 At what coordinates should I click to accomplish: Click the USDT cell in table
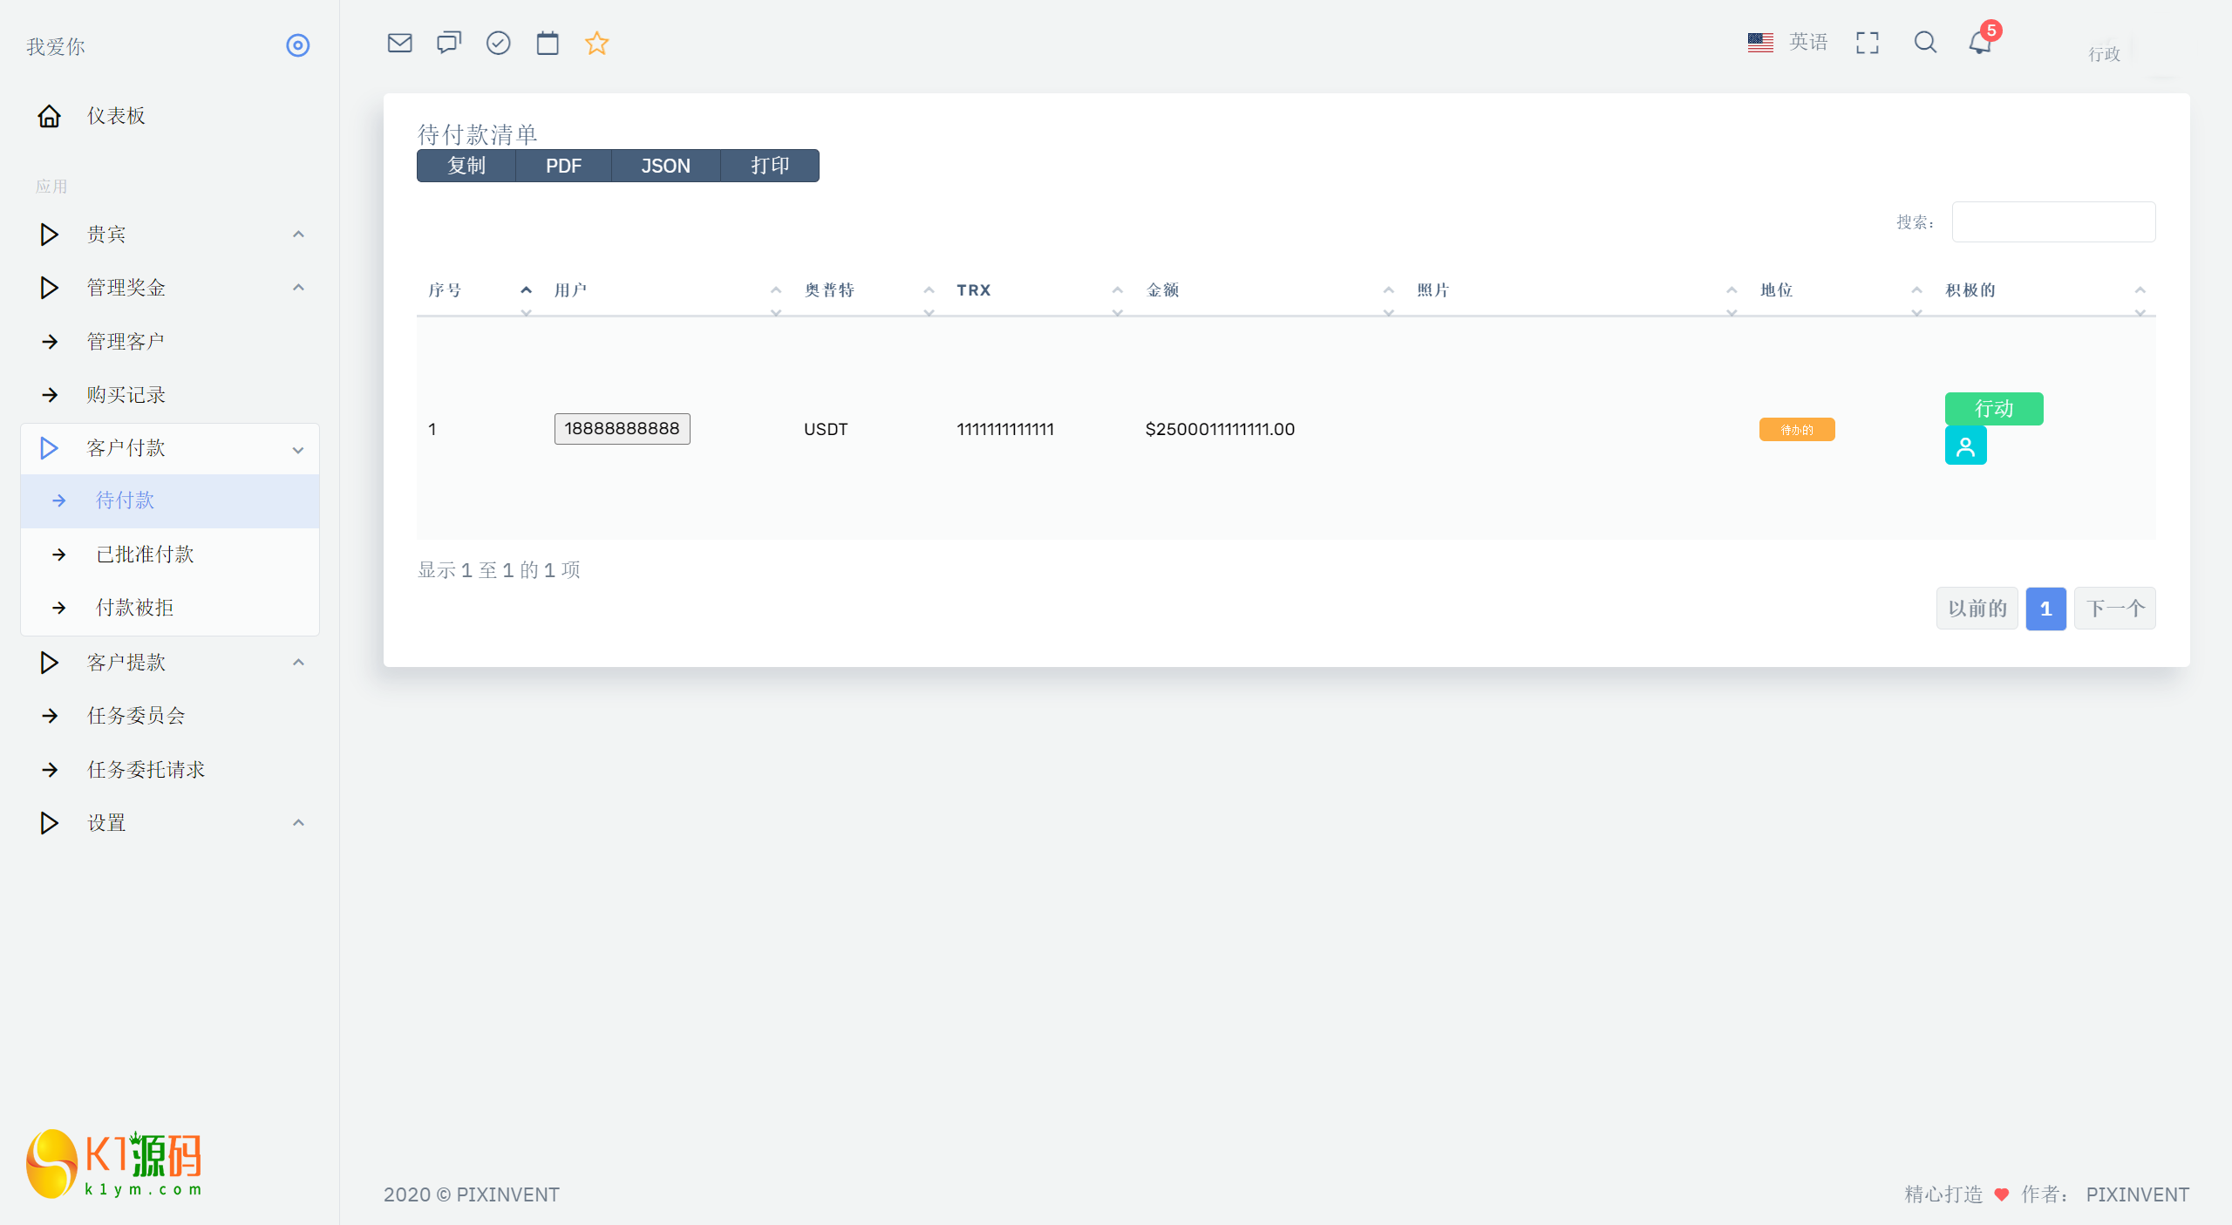(x=826, y=429)
